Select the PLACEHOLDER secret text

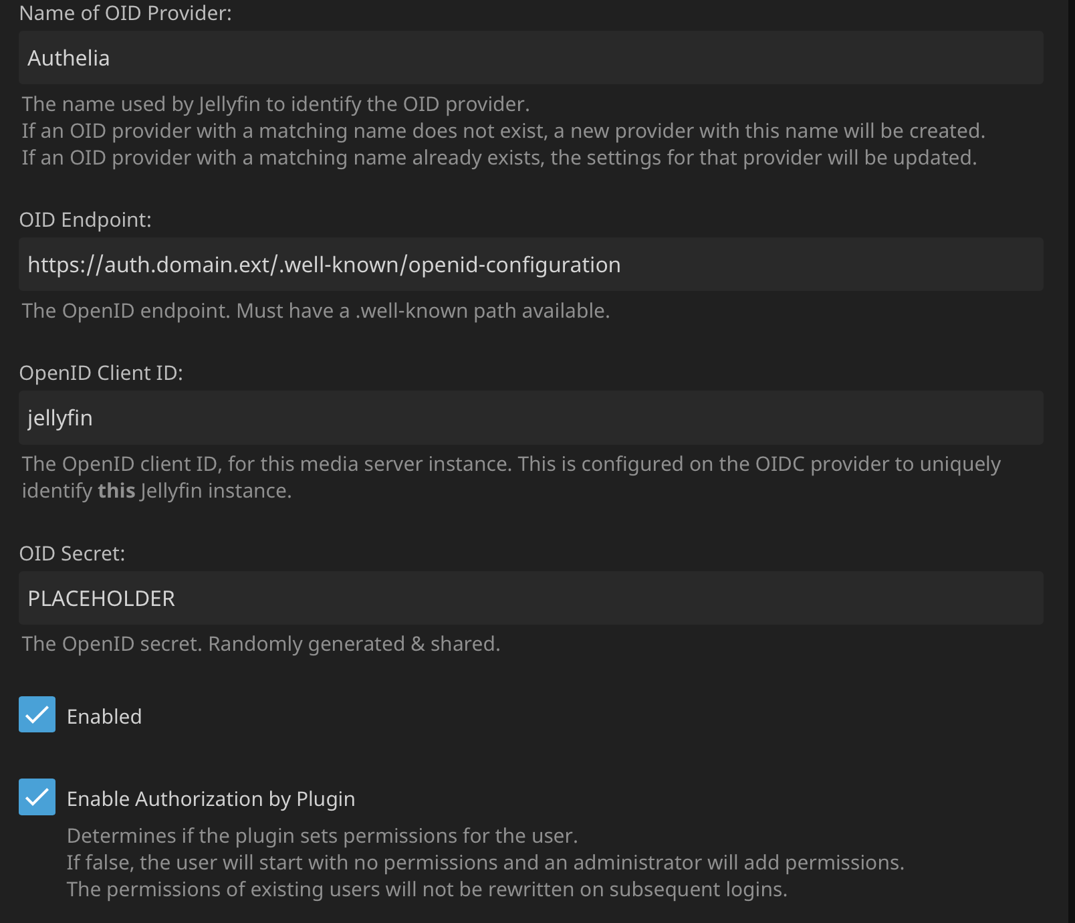click(x=101, y=598)
